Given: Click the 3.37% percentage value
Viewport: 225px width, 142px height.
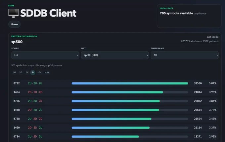Looking at the screenshot, I should 213,128.
